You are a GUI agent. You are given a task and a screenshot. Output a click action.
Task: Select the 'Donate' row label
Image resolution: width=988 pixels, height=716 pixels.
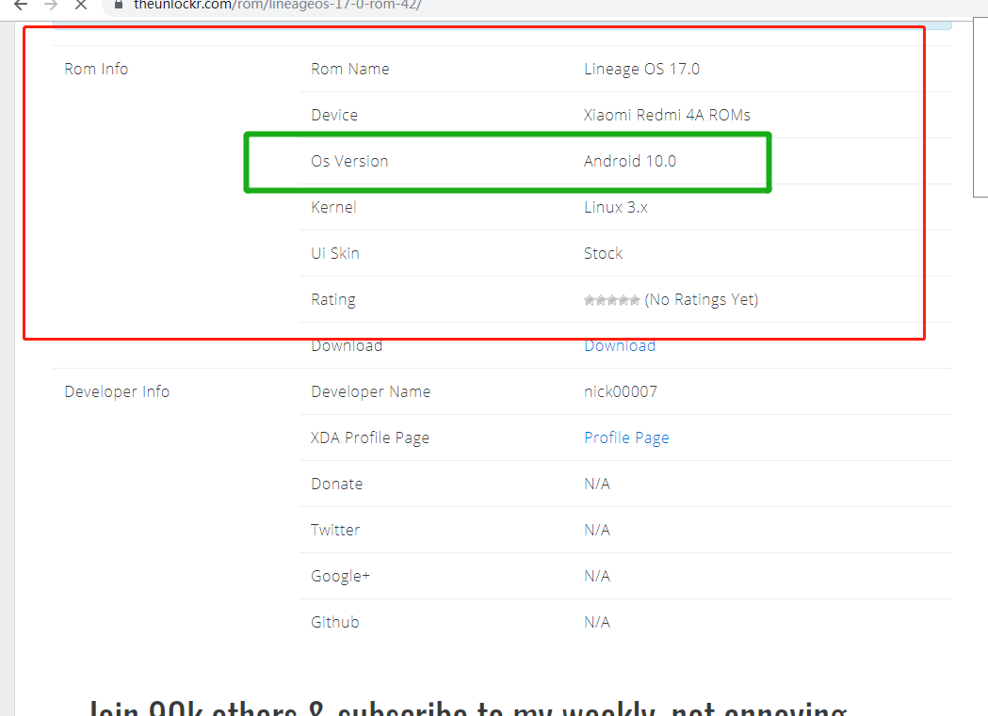pos(337,484)
